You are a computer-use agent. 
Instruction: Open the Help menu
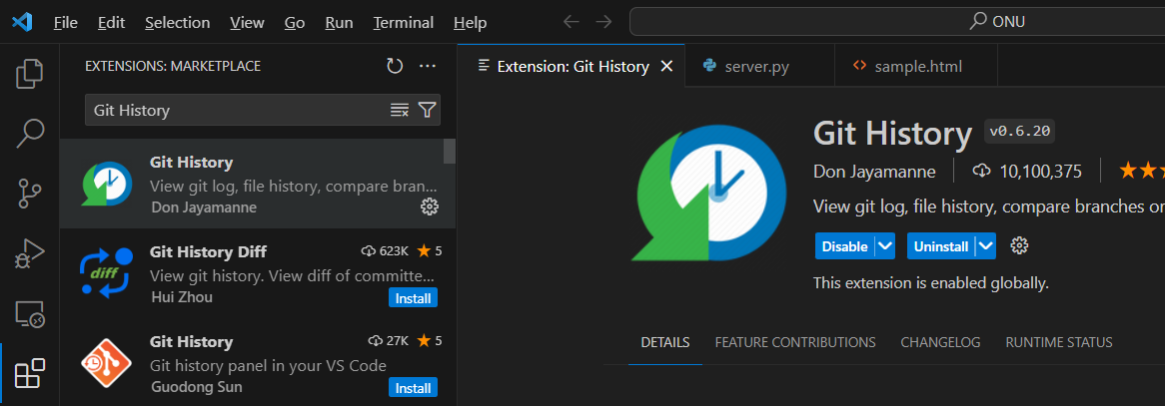click(x=471, y=22)
